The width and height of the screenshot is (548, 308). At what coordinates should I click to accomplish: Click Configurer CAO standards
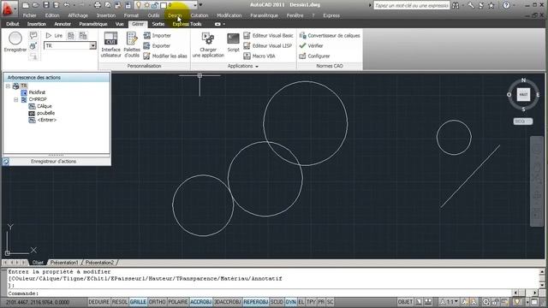point(314,56)
